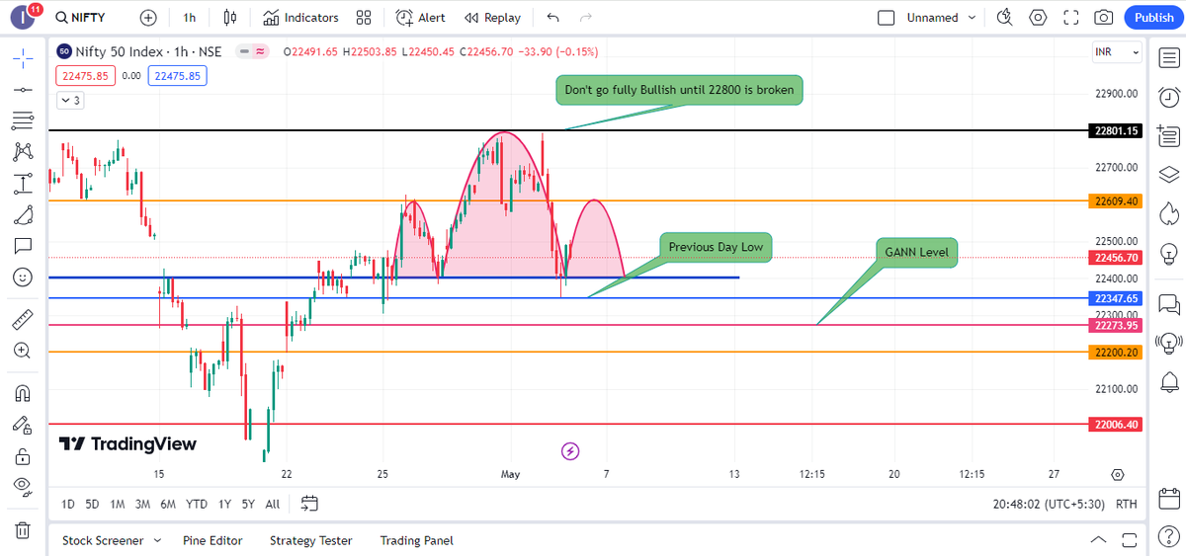Maximize the bottom panel
The height and width of the screenshot is (556, 1186).
[1129, 540]
